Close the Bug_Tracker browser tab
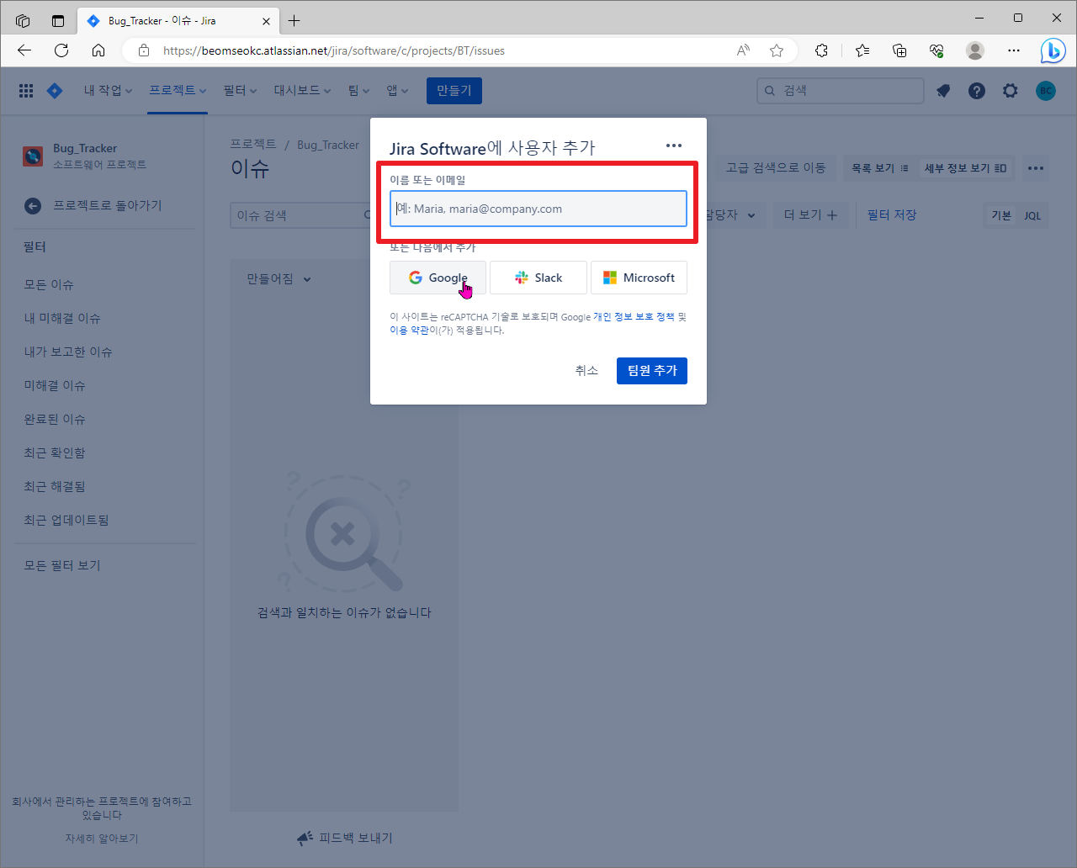 [267, 20]
